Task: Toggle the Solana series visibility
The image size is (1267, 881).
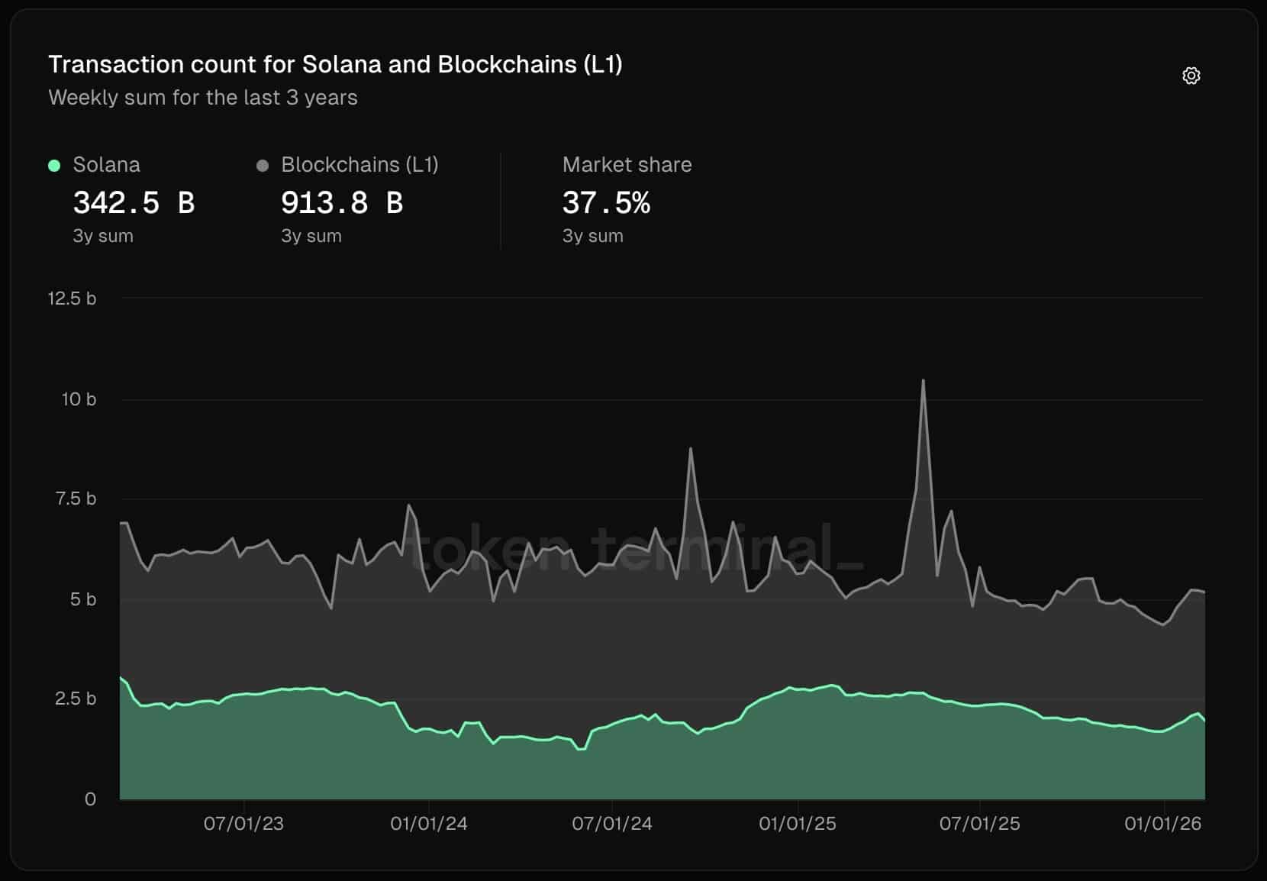Action: (x=53, y=164)
